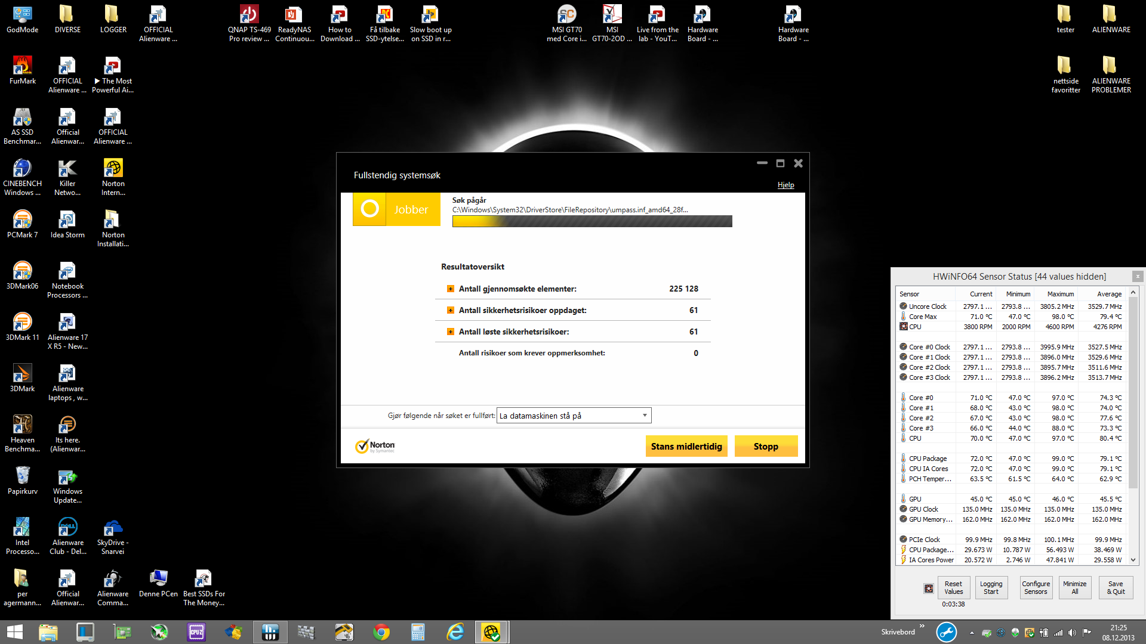This screenshot has height=644, width=1146.
Task: Launch 3DMark06 desktop icon
Action: [x=23, y=275]
